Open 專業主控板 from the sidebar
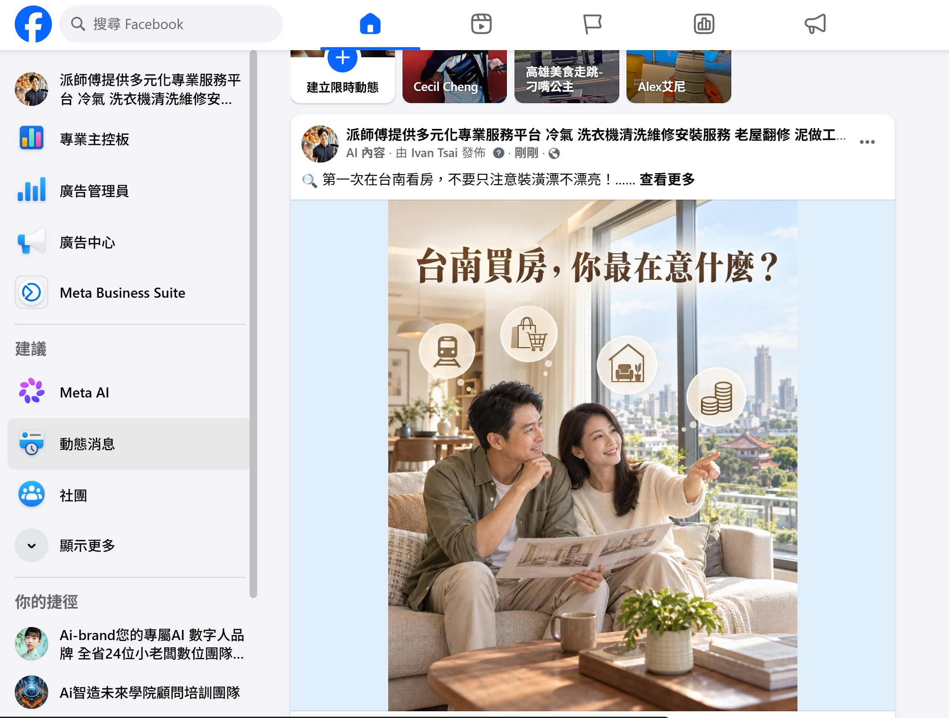 [x=128, y=139]
